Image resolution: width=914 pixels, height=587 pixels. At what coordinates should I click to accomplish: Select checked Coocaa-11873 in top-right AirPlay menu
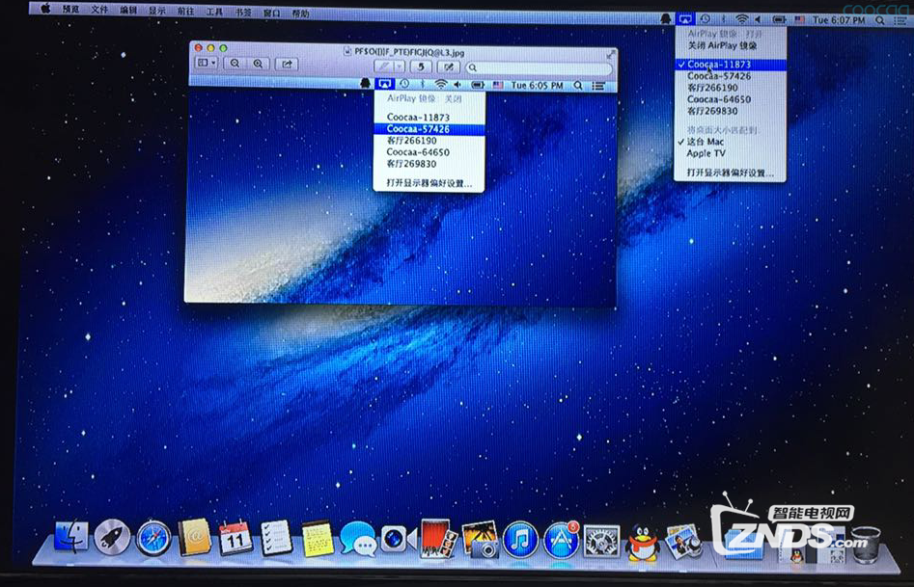730,65
